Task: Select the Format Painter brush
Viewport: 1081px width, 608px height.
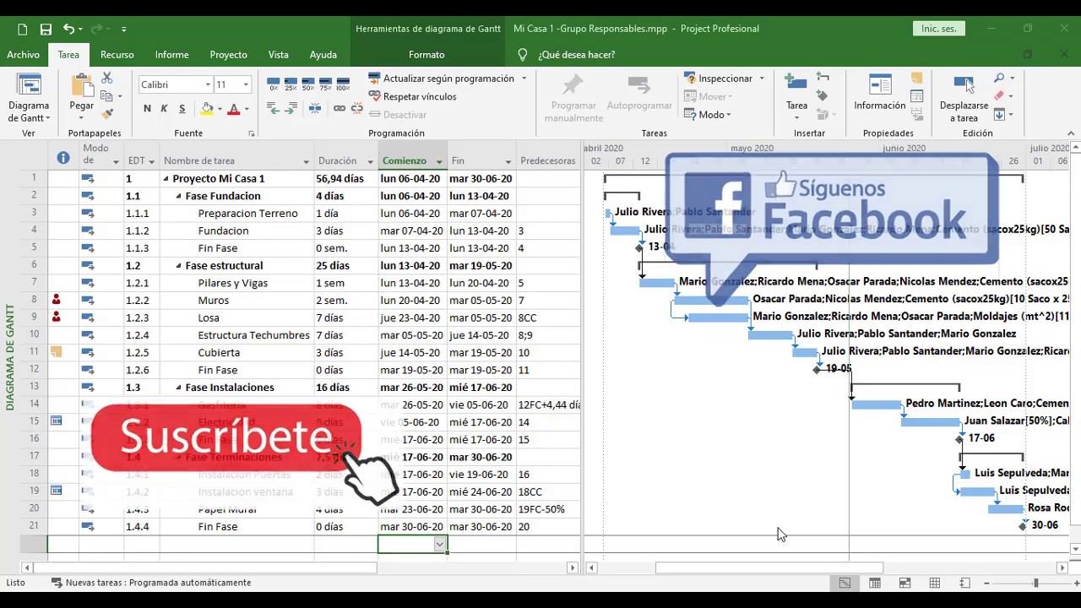Action: (107, 114)
